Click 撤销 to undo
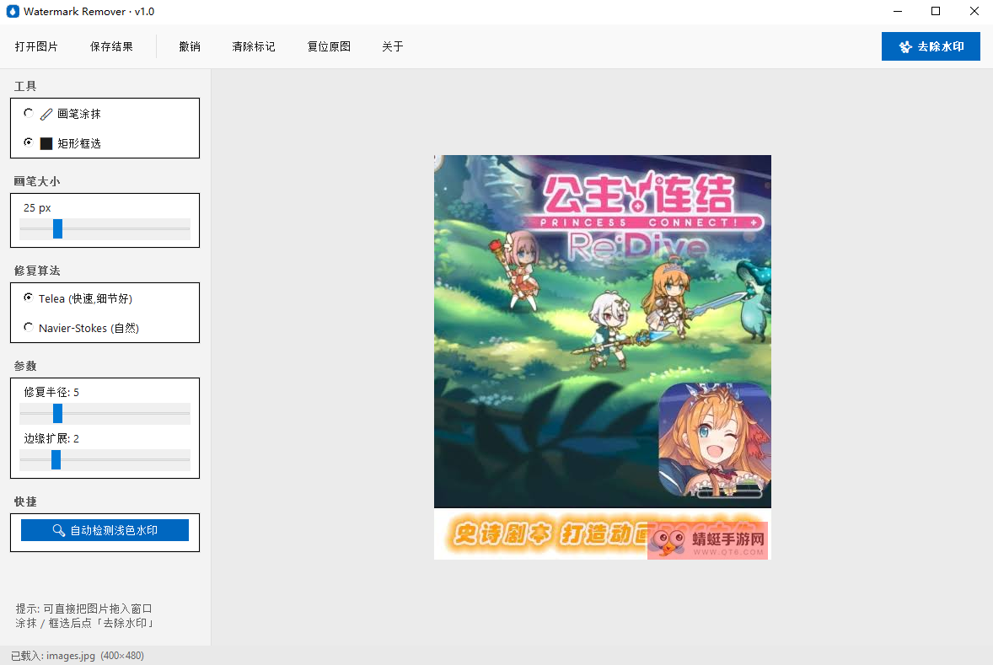The image size is (993, 665). 190,47
